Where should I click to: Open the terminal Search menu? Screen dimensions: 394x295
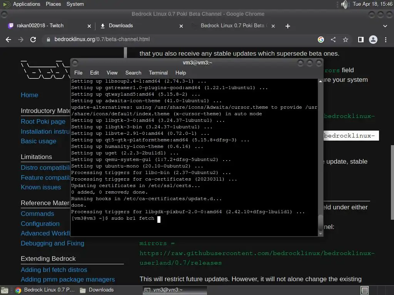coord(133,73)
